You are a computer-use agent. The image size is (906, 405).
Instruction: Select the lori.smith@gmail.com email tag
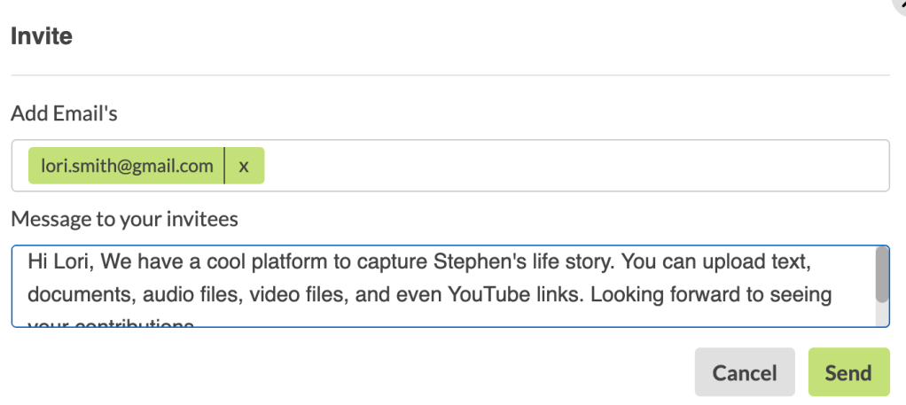[x=127, y=166]
